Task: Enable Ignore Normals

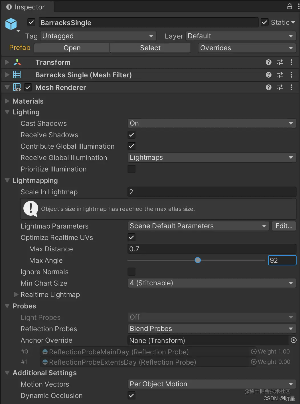Action: point(131,272)
